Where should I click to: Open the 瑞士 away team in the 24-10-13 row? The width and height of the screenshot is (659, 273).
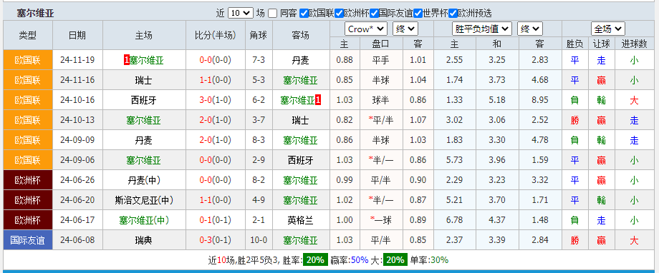click(x=301, y=120)
